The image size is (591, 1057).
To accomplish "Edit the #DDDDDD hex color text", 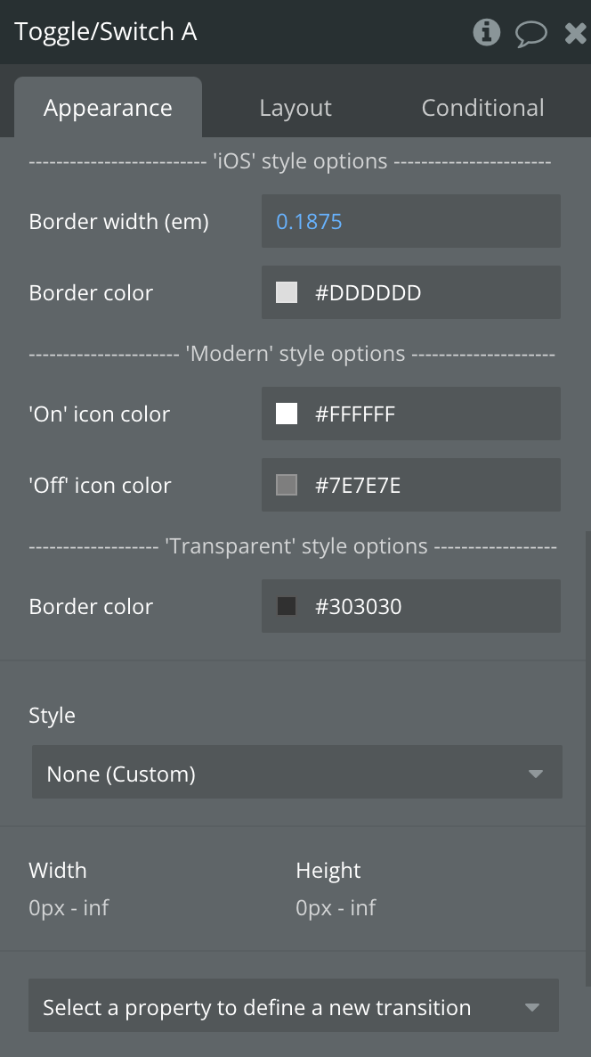I will coord(368,292).
